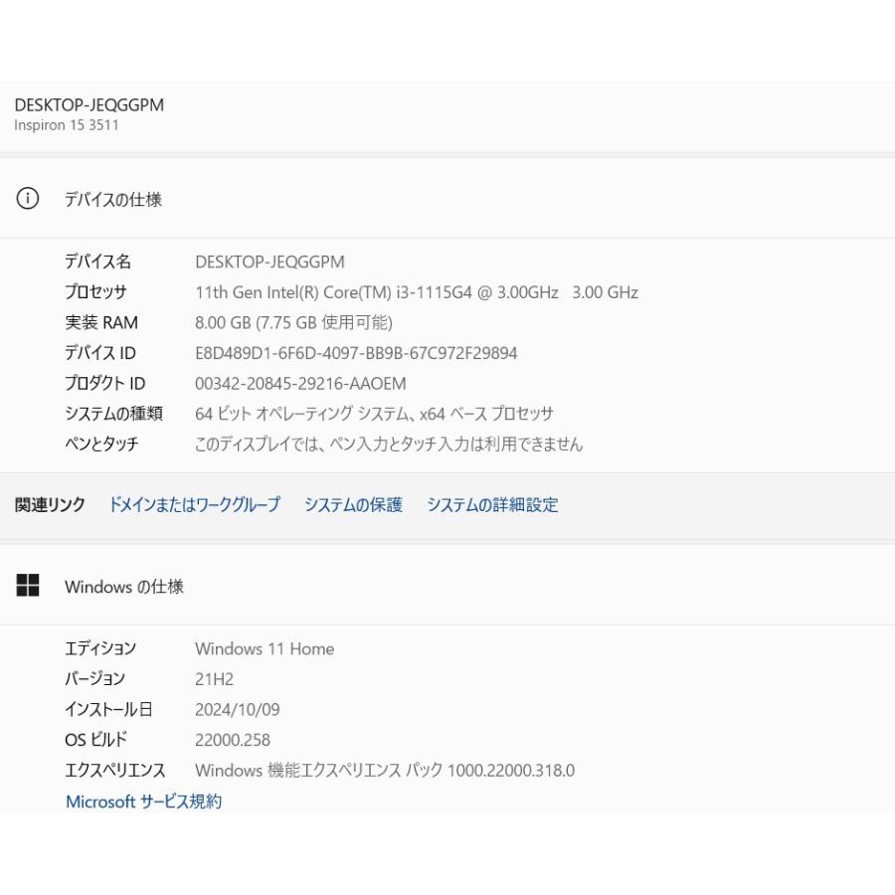Click the ペンとタッチ label

[101, 445]
